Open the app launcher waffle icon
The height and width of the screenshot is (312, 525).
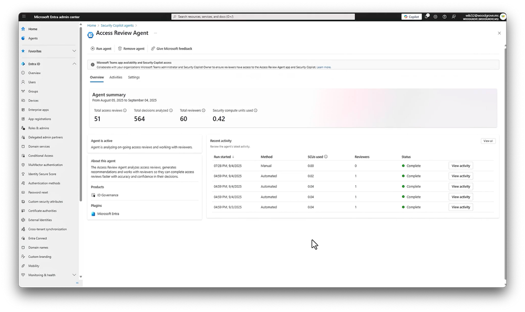pyautogui.click(x=24, y=16)
